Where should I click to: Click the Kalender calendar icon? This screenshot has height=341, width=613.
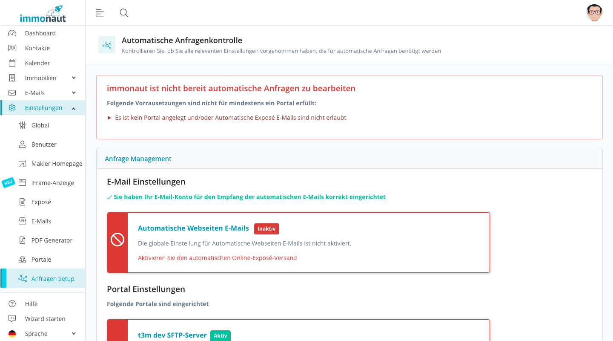click(x=12, y=63)
